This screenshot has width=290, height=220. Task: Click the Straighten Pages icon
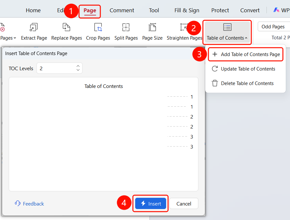click(184, 27)
